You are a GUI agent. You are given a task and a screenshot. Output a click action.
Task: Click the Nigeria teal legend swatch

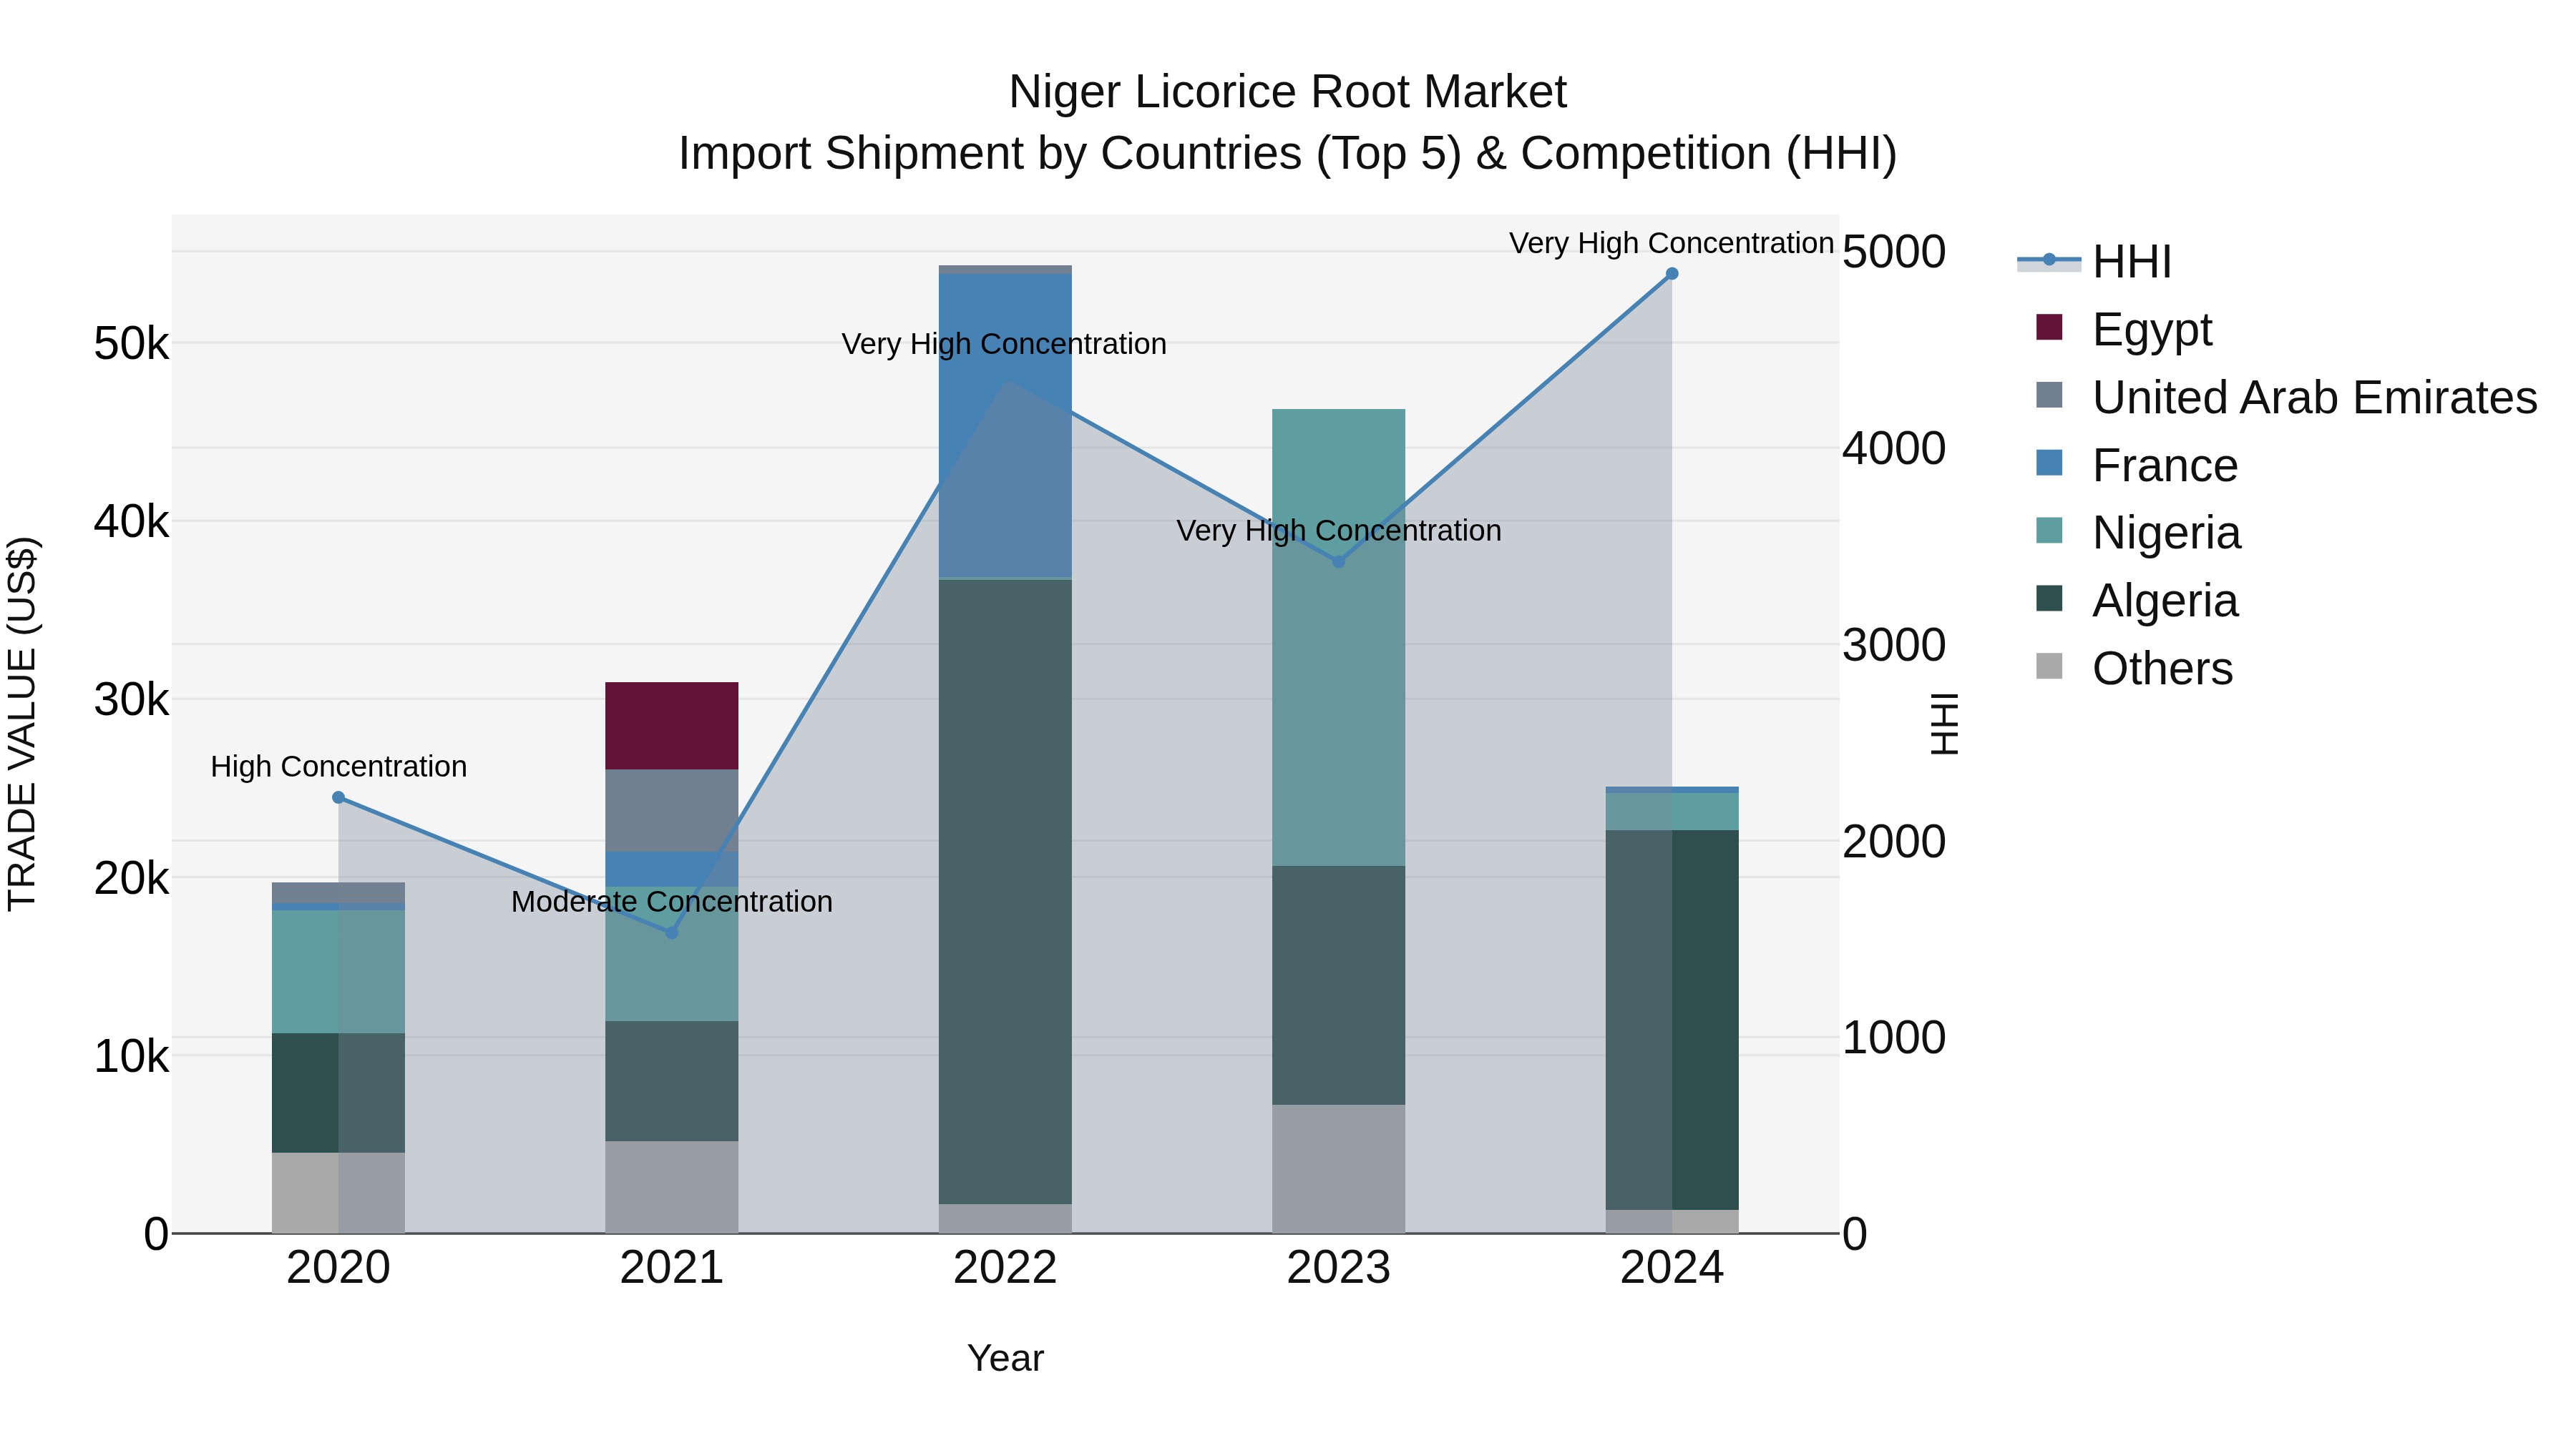[2049, 531]
